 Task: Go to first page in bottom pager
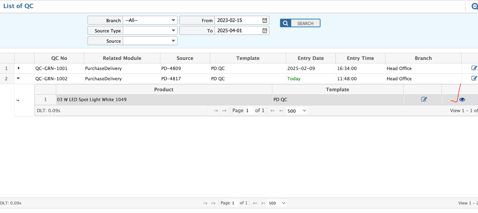(205, 203)
